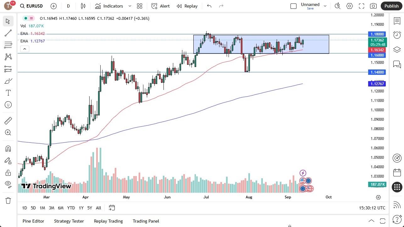Save the current chart layout
Viewport: 404px width, 227px height.
pyautogui.click(x=310, y=8)
